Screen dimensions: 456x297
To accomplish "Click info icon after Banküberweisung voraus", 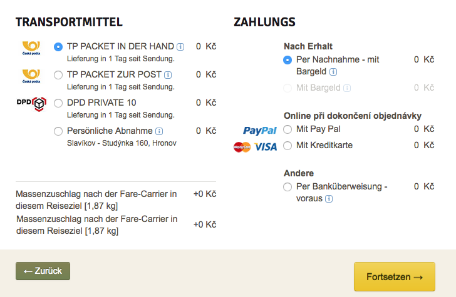I will pyautogui.click(x=329, y=199).
